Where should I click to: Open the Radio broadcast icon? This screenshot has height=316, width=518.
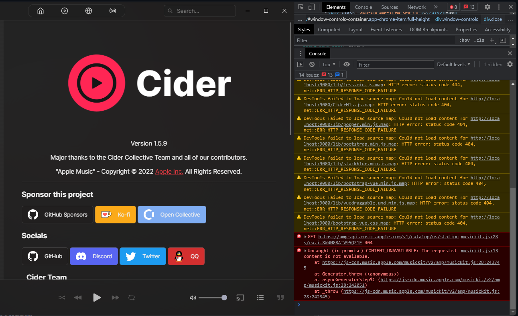(x=113, y=11)
